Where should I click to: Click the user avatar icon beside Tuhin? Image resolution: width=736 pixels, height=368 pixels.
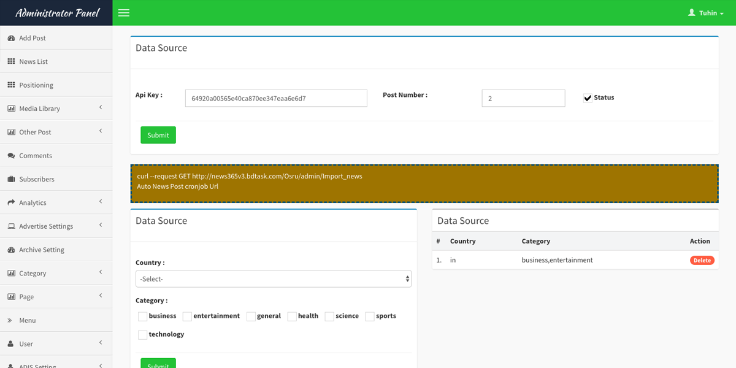tap(692, 13)
